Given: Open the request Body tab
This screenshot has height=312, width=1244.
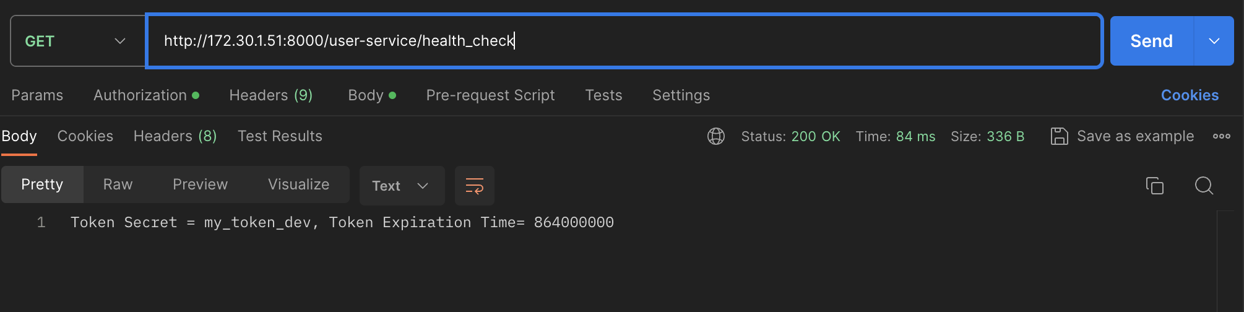Looking at the screenshot, I should coord(371,95).
